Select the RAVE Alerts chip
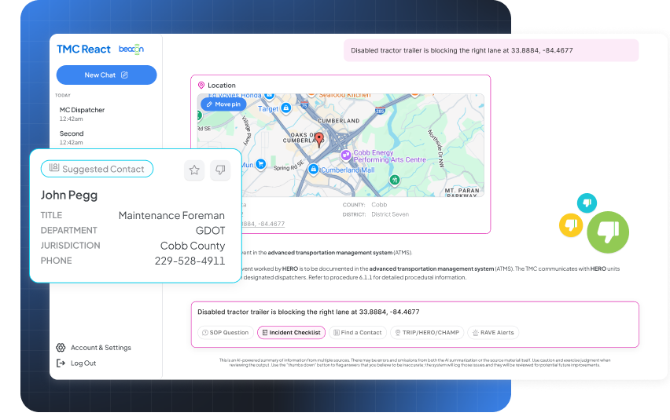The image size is (670, 420). tap(493, 333)
